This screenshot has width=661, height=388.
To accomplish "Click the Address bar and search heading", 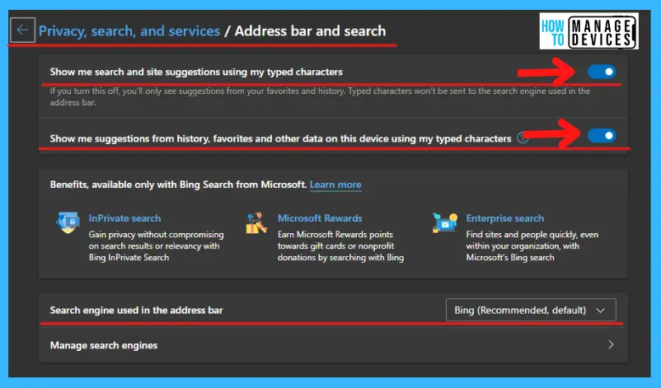I will pyautogui.click(x=310, y=30).
